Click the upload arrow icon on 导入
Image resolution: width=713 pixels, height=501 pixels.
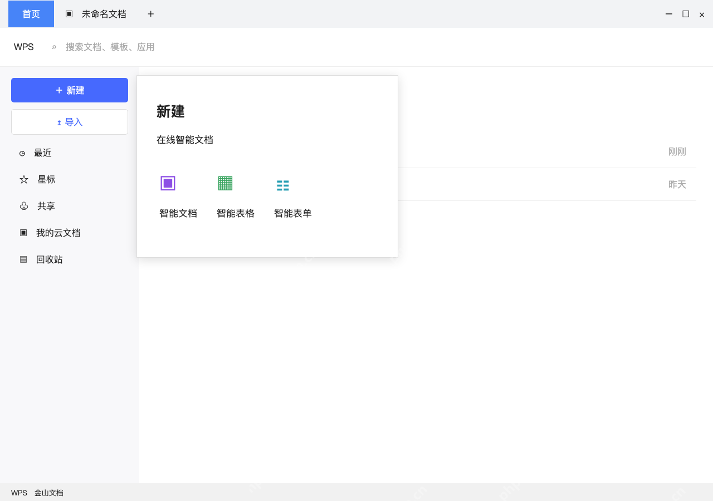point(59,122)
